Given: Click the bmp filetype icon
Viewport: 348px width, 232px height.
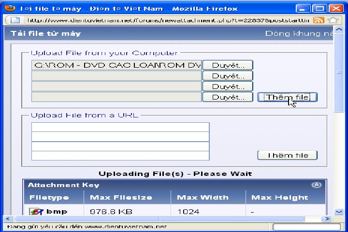Looking at the screenshot, I should (36, 212).
